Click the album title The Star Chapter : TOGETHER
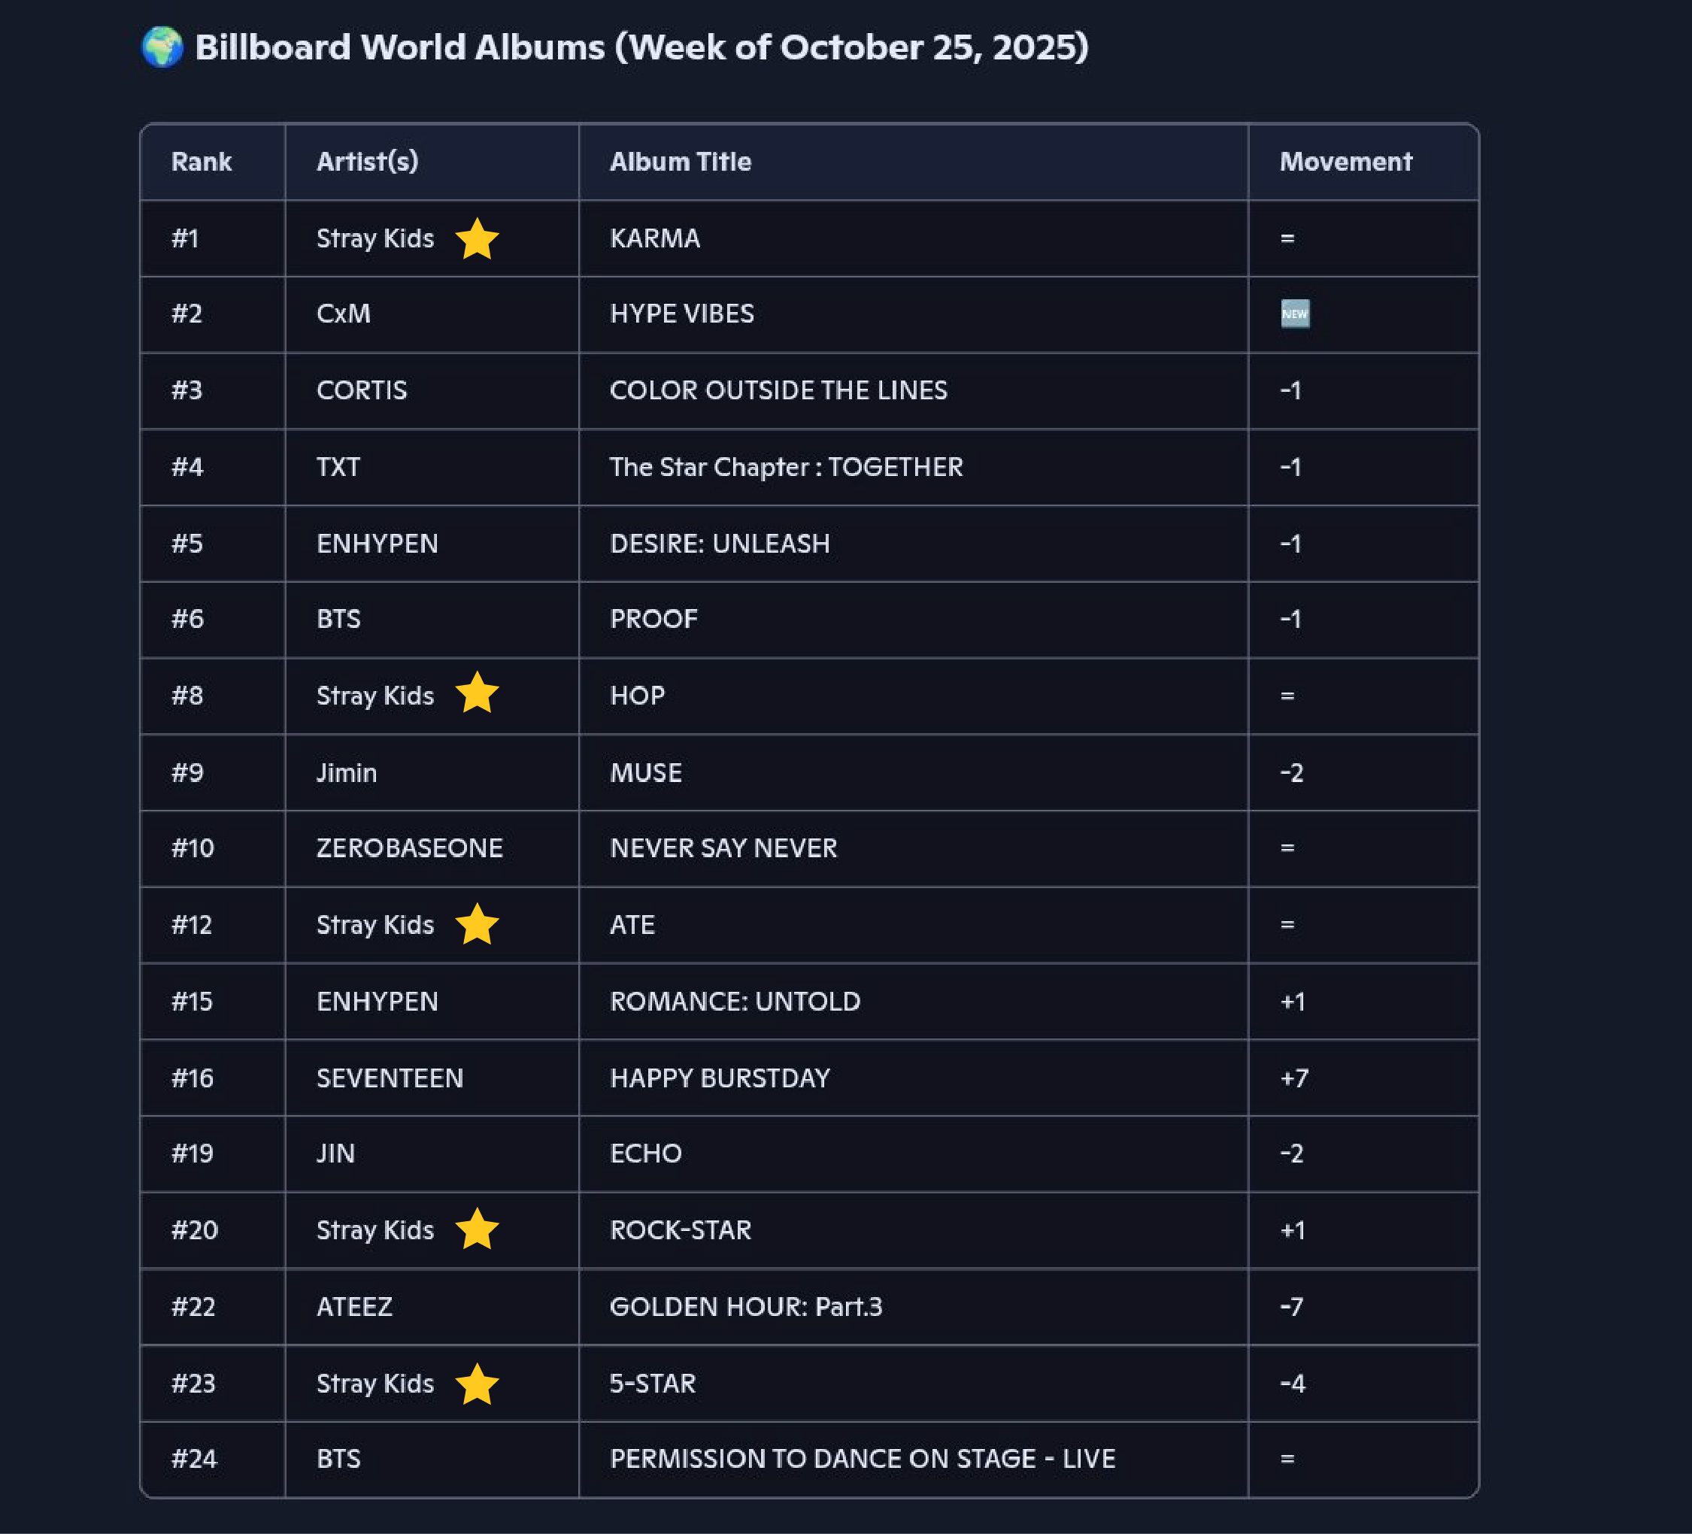 786,466
